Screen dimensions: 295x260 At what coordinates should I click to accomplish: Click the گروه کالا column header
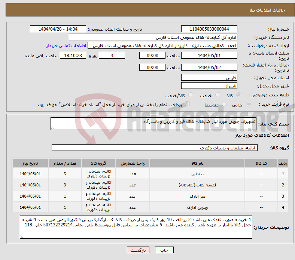[x=98, y=163]
